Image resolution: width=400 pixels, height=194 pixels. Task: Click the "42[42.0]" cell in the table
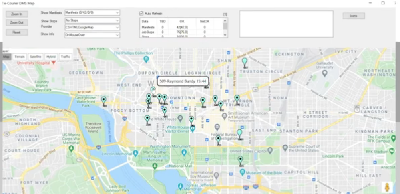pos(182,27)
